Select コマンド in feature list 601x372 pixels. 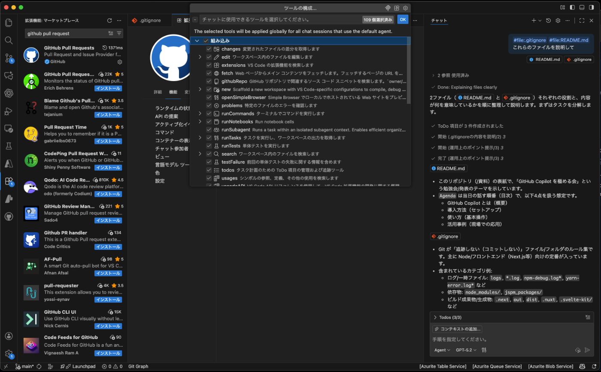[x=164, y=132]
